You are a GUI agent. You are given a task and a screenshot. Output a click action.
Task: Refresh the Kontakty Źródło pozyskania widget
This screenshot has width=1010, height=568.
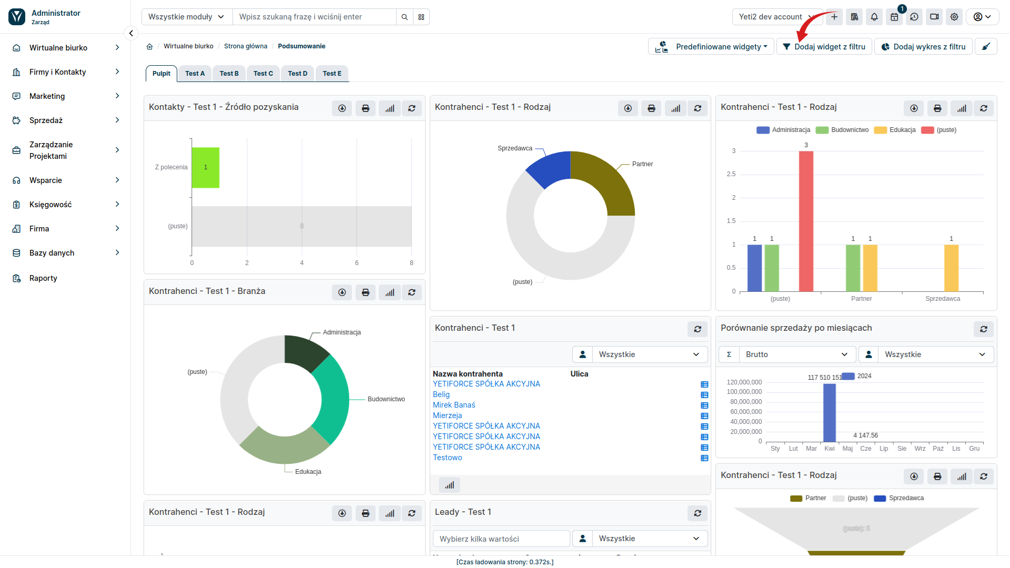412,108
